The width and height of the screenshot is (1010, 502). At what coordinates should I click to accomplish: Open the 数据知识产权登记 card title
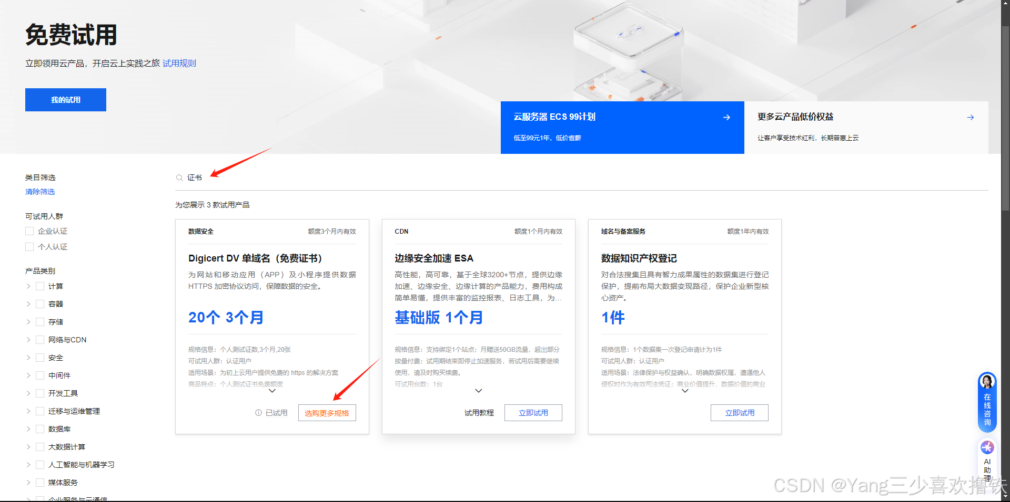click(639, 258)
